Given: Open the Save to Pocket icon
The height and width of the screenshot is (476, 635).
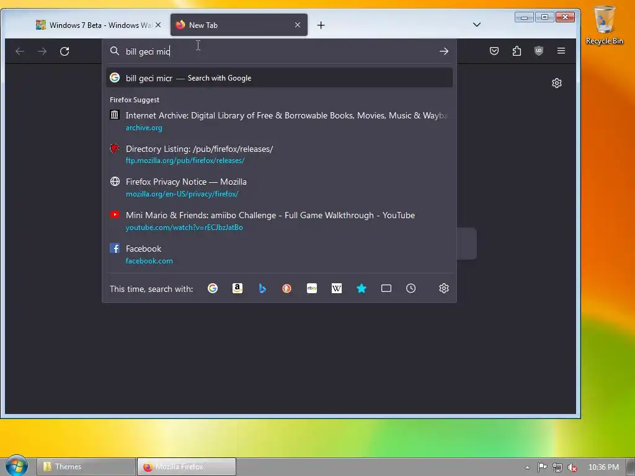Looking at the screenshot, I should tap(494, 51).
